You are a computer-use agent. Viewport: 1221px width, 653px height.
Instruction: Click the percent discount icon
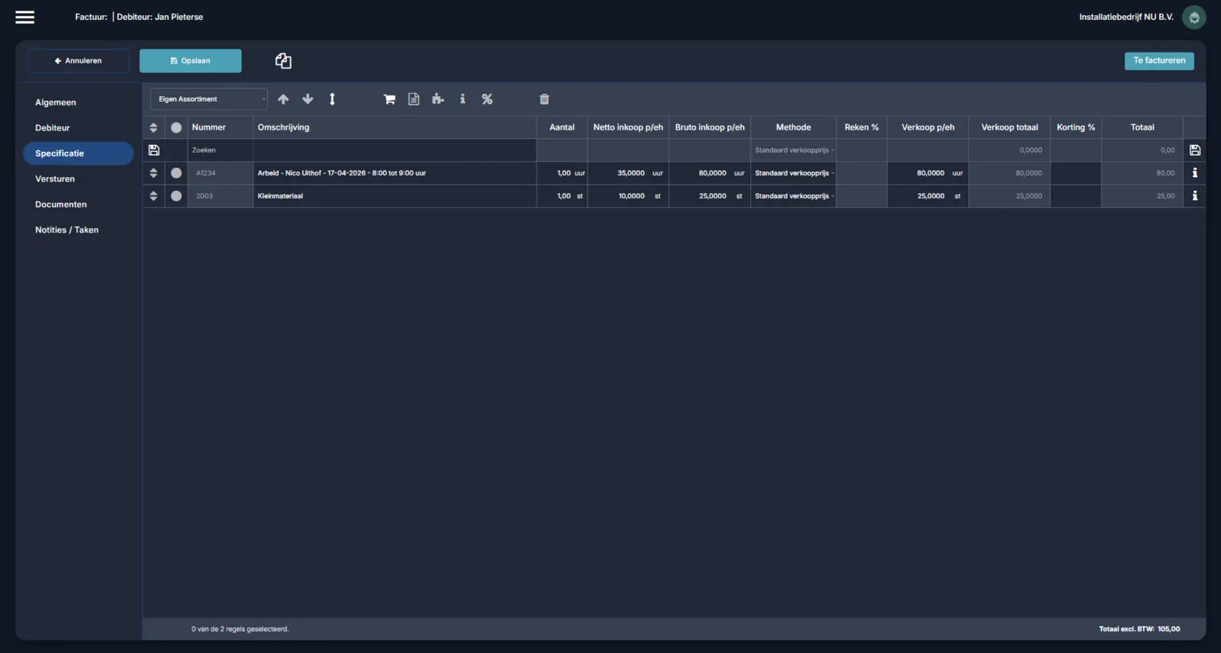click(487, 99)
